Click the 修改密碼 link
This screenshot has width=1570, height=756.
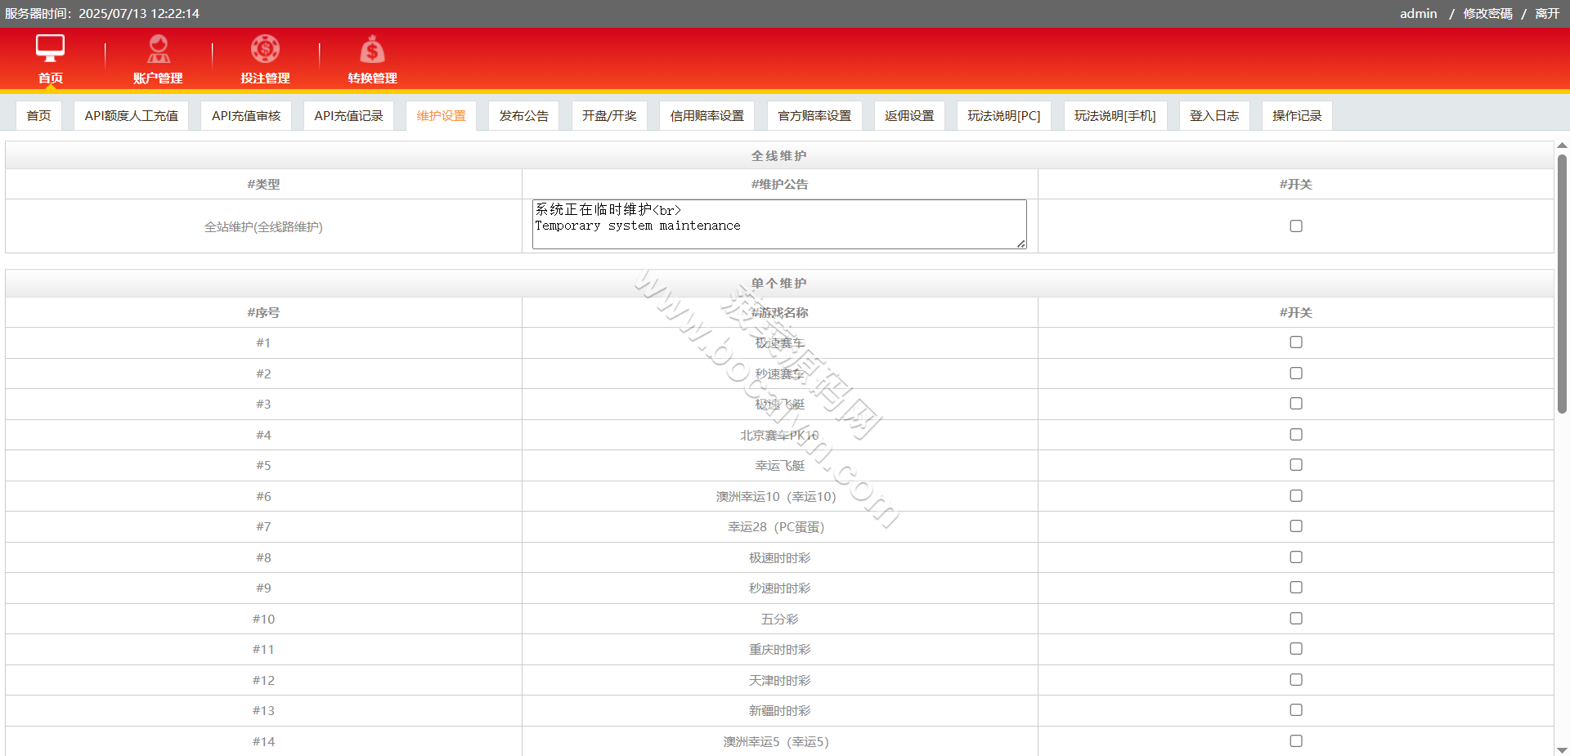point(1487,14)
